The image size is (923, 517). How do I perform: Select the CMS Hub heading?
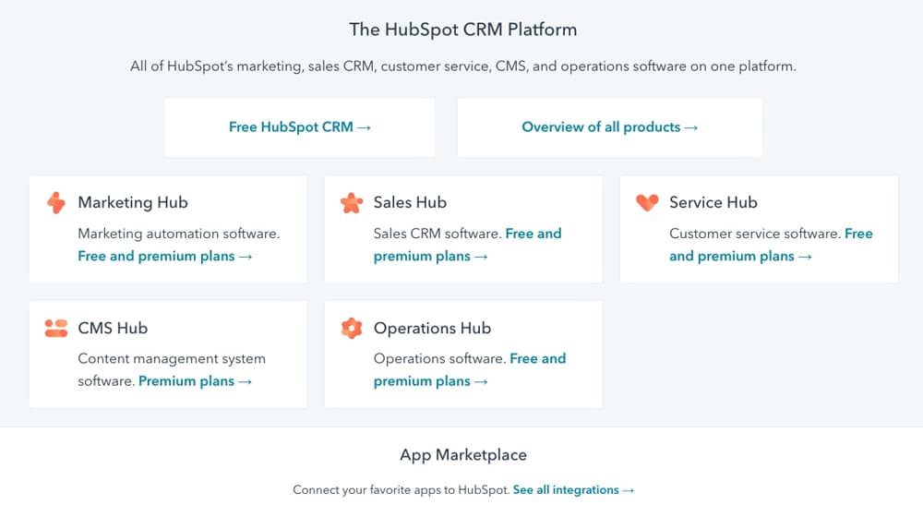point(113,328)
